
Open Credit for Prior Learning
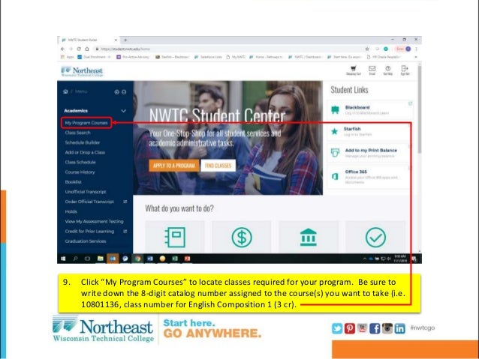click(89, 231)
